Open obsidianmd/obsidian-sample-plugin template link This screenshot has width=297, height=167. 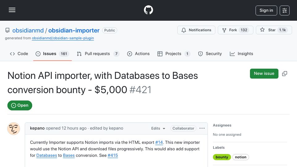click(x=63, y=38)
